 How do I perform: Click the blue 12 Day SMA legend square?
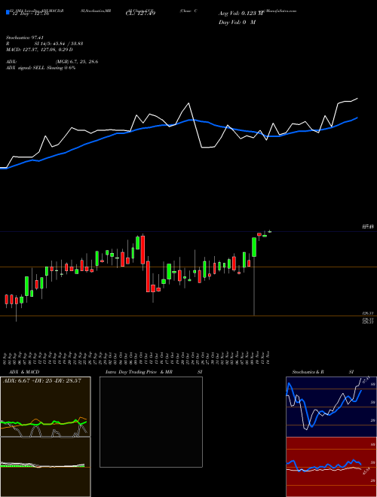[8, 13]
